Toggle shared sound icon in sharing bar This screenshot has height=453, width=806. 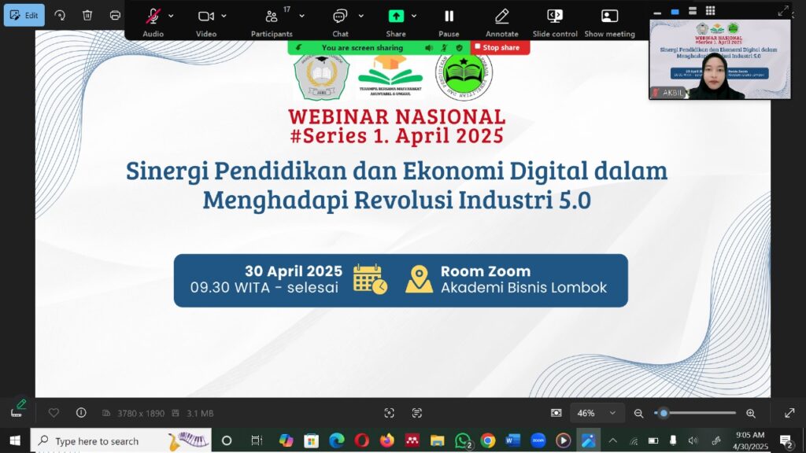[429, 48]
